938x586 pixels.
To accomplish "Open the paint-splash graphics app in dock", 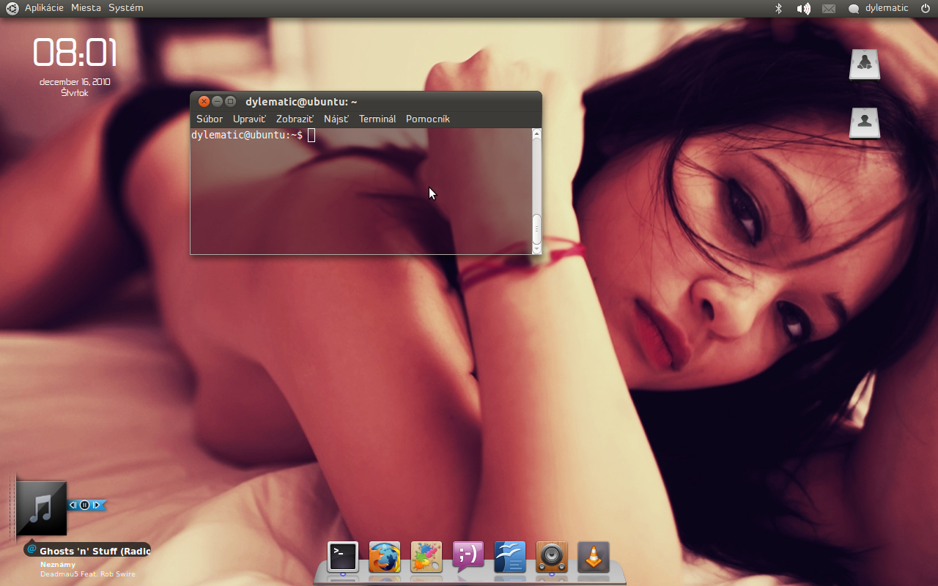I will pyautogui.click(x=426, y=557).
